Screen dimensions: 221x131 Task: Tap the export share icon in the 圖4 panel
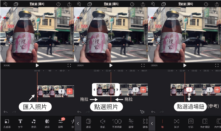click(x=69, y=4)
